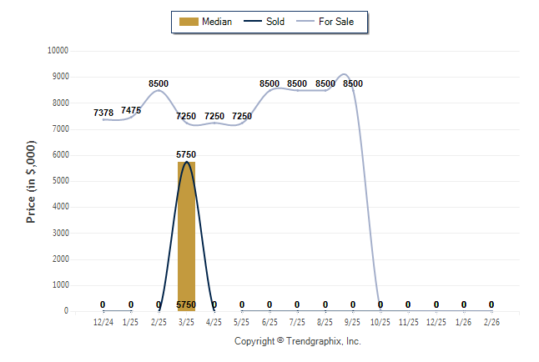The image size is (539, 362).
Task: Toggle the Sold series in legend
Action: pyautogui.click(x=275, y=22)
